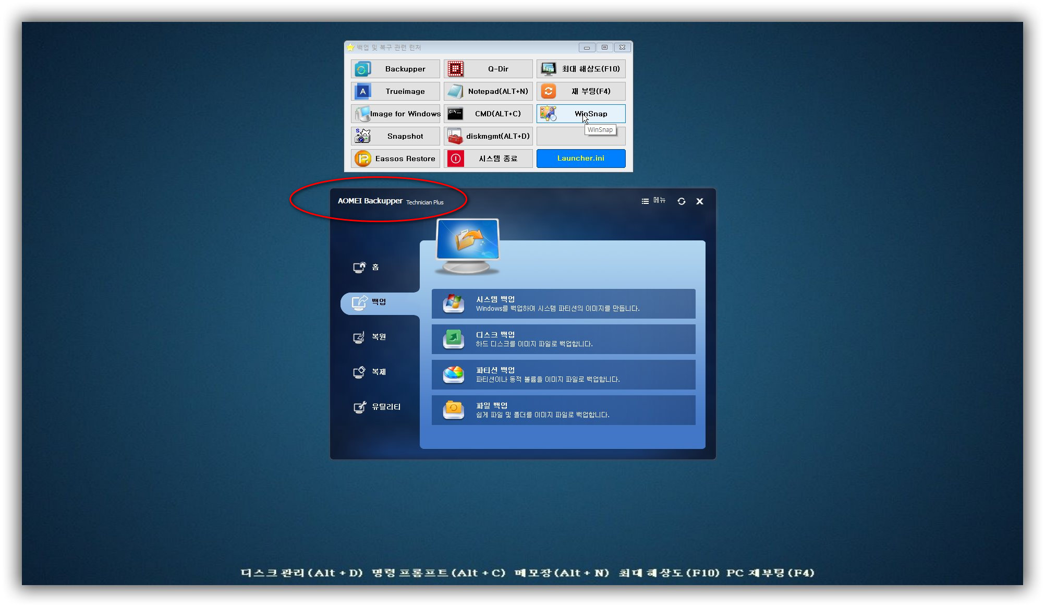Viewport: 1045px width, 607px height.
Task: Click the Trueimage blue A icon
Action: pyautogui.click(x=363, y=91)
